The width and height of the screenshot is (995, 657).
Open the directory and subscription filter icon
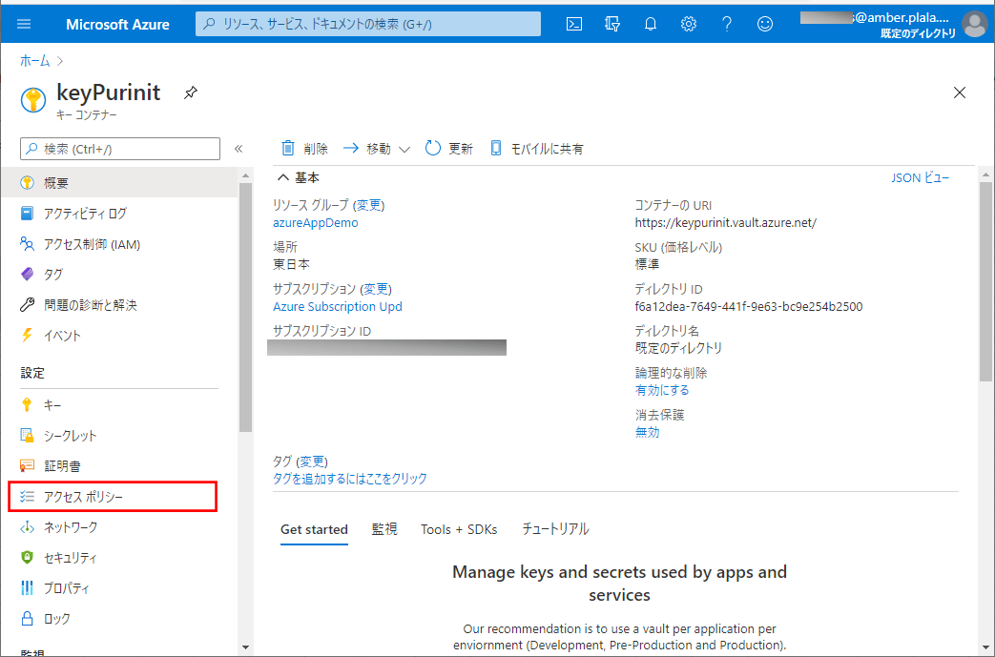coord(612,24)
